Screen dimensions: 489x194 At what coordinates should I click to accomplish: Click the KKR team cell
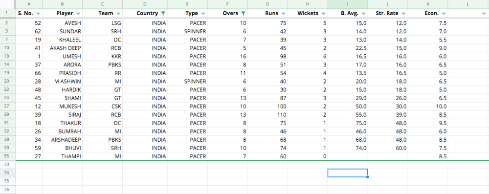tap(103, 57)
